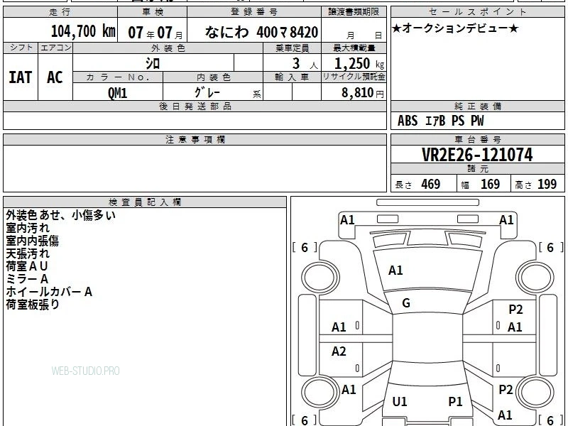The image size is (568, 426).
Task: Click the 注意事項欄 header
Action: [195, 139]
